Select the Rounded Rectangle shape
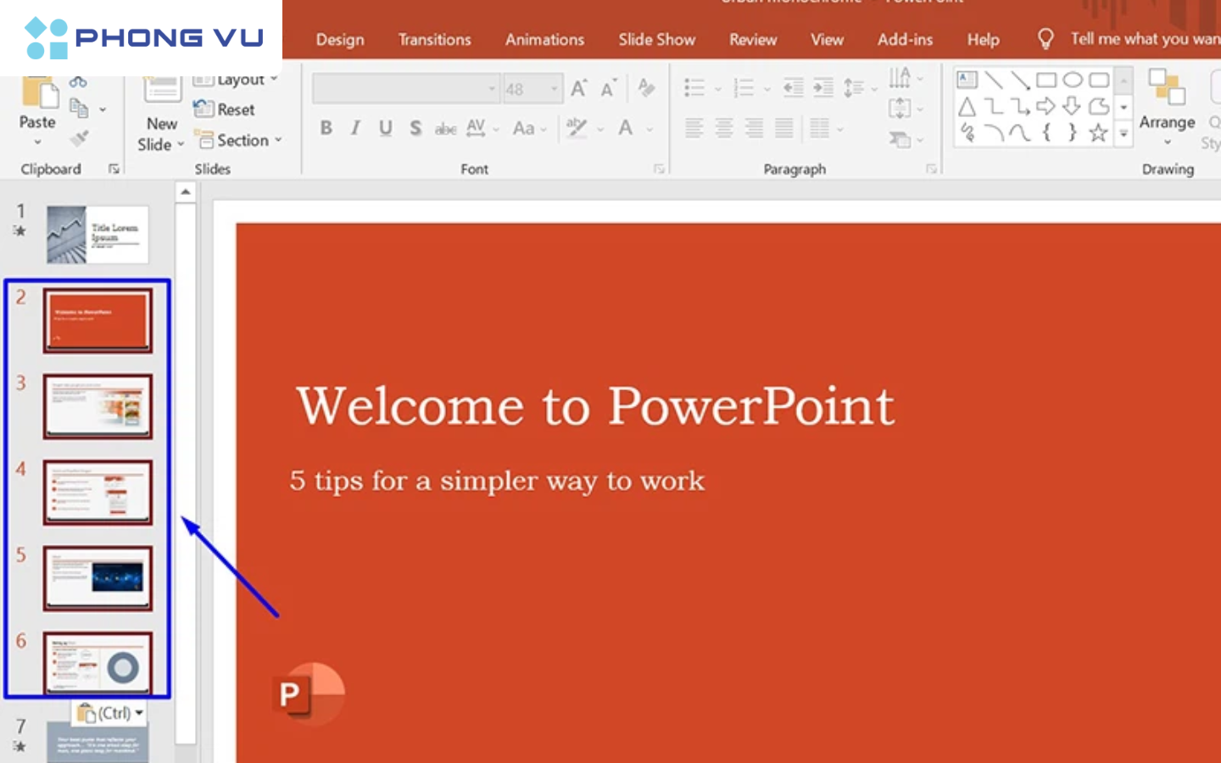The width and height of the screenshot is (1221, 763). point(1099,81)
